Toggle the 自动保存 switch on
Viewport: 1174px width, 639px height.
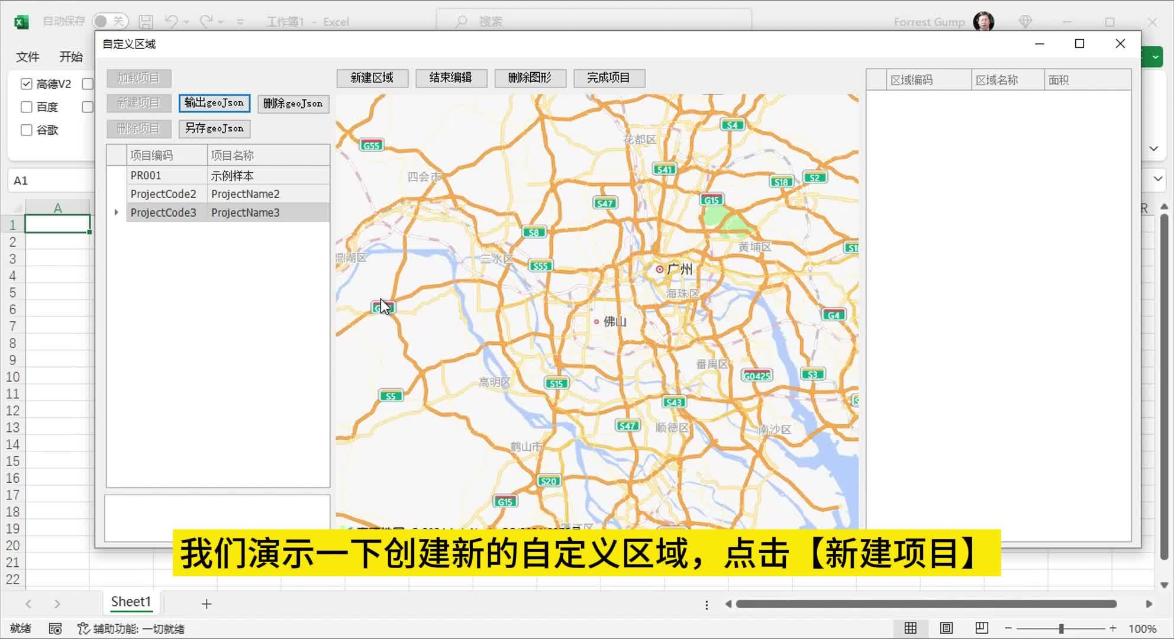[109, 20]
